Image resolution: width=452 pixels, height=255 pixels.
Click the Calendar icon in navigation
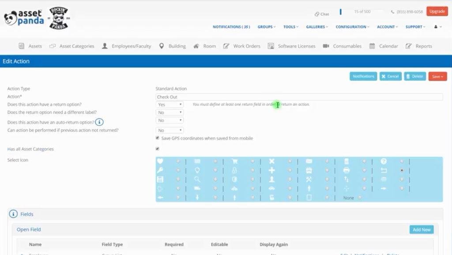372,46
